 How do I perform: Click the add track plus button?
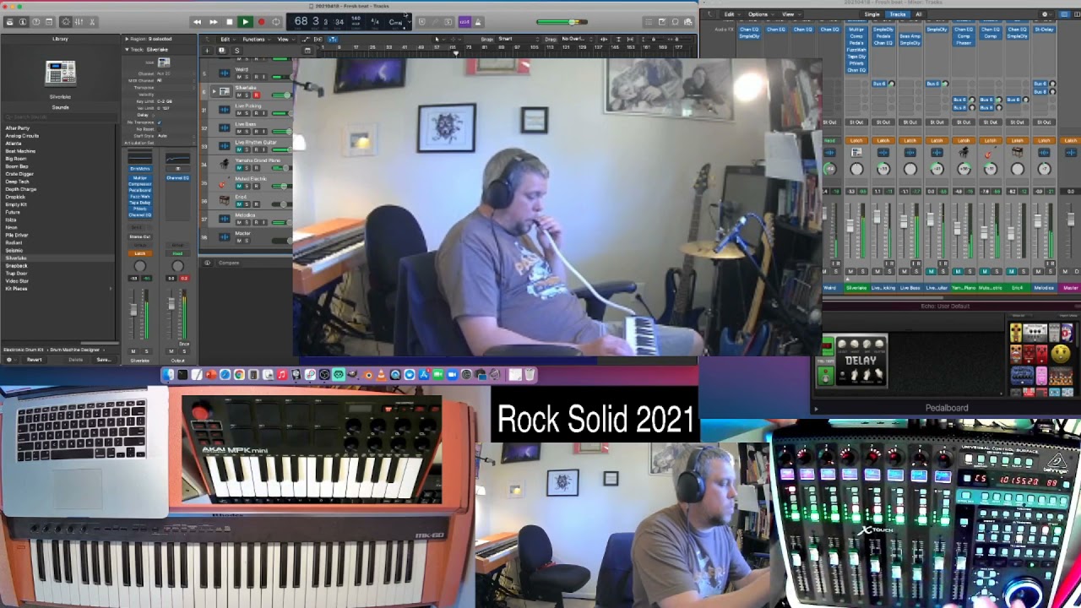[209, 50]
